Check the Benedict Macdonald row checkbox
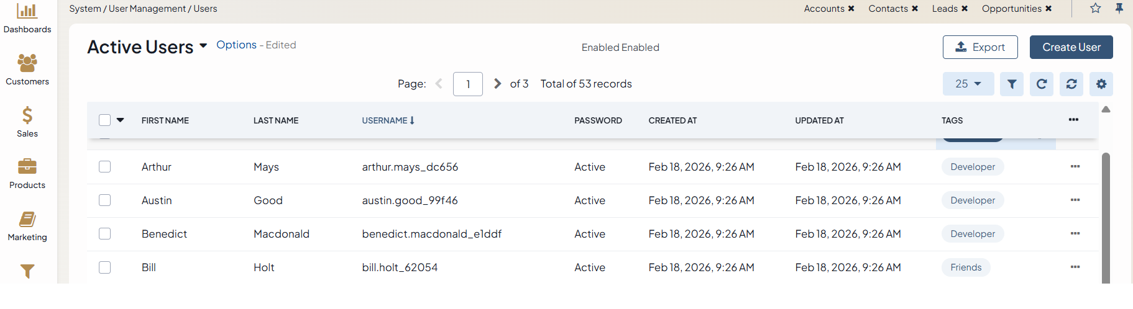Screen dimensions: 1133x309 [105, 234]
